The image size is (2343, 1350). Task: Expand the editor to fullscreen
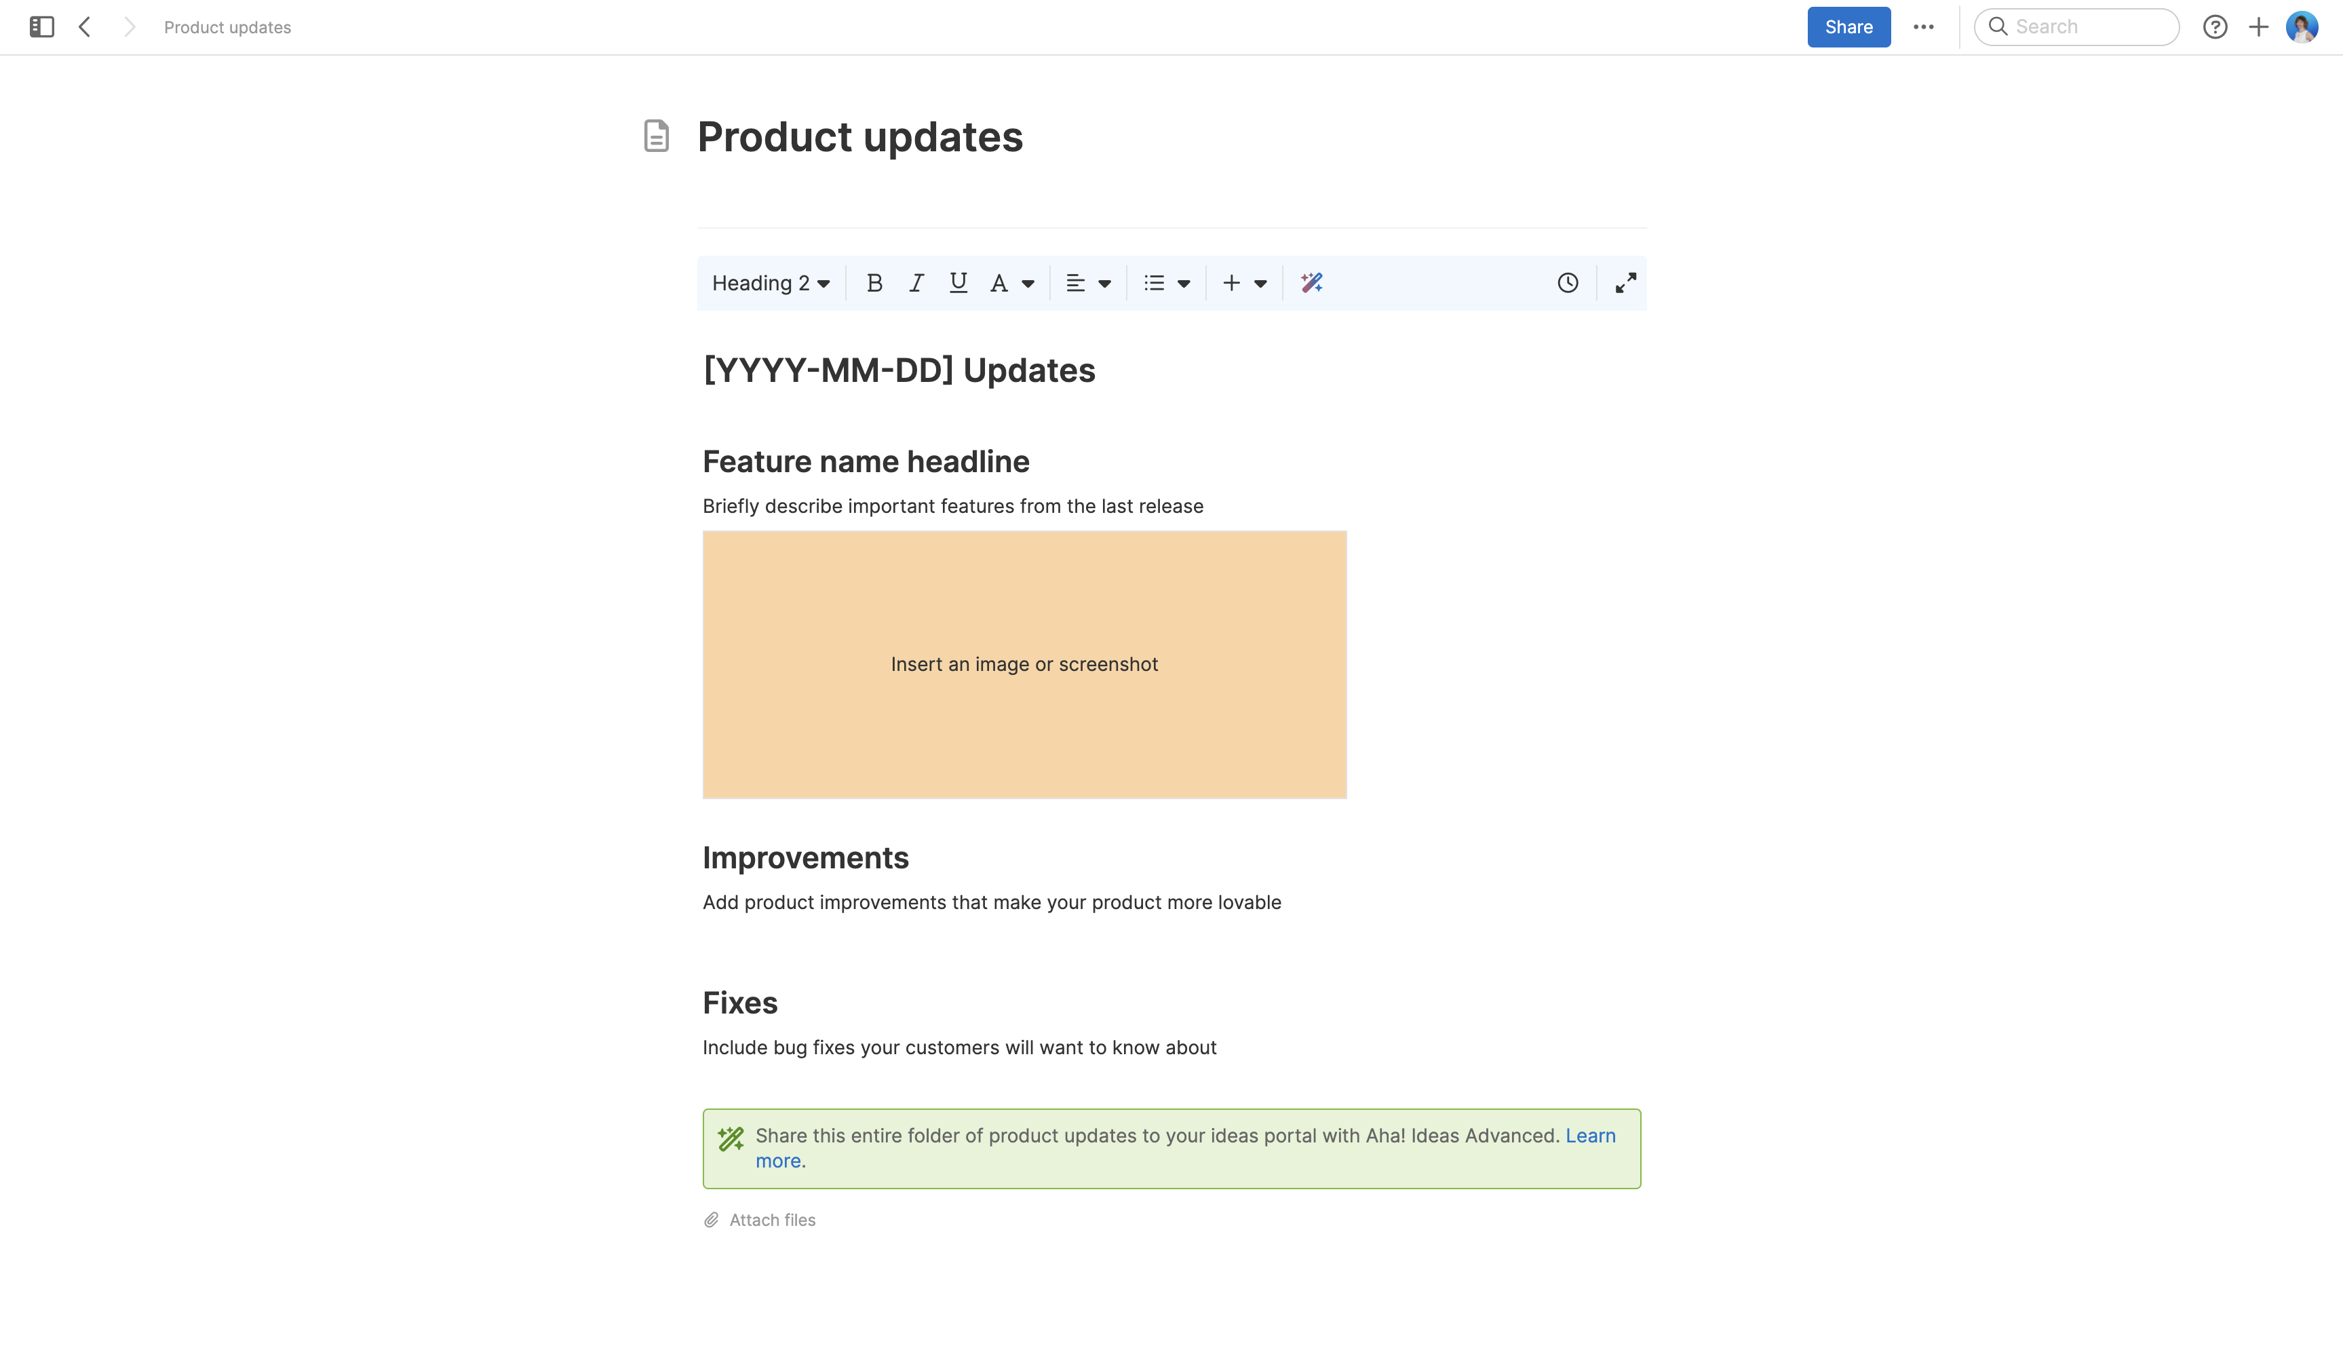[x=1625, y=282]
